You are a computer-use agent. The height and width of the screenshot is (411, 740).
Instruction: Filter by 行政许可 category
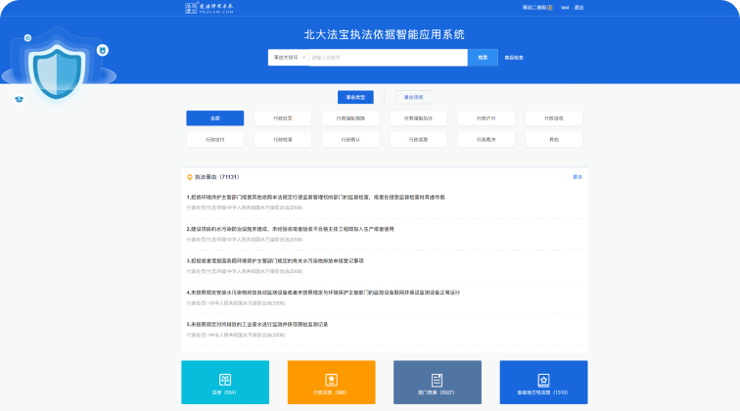(x=486, y=118)
